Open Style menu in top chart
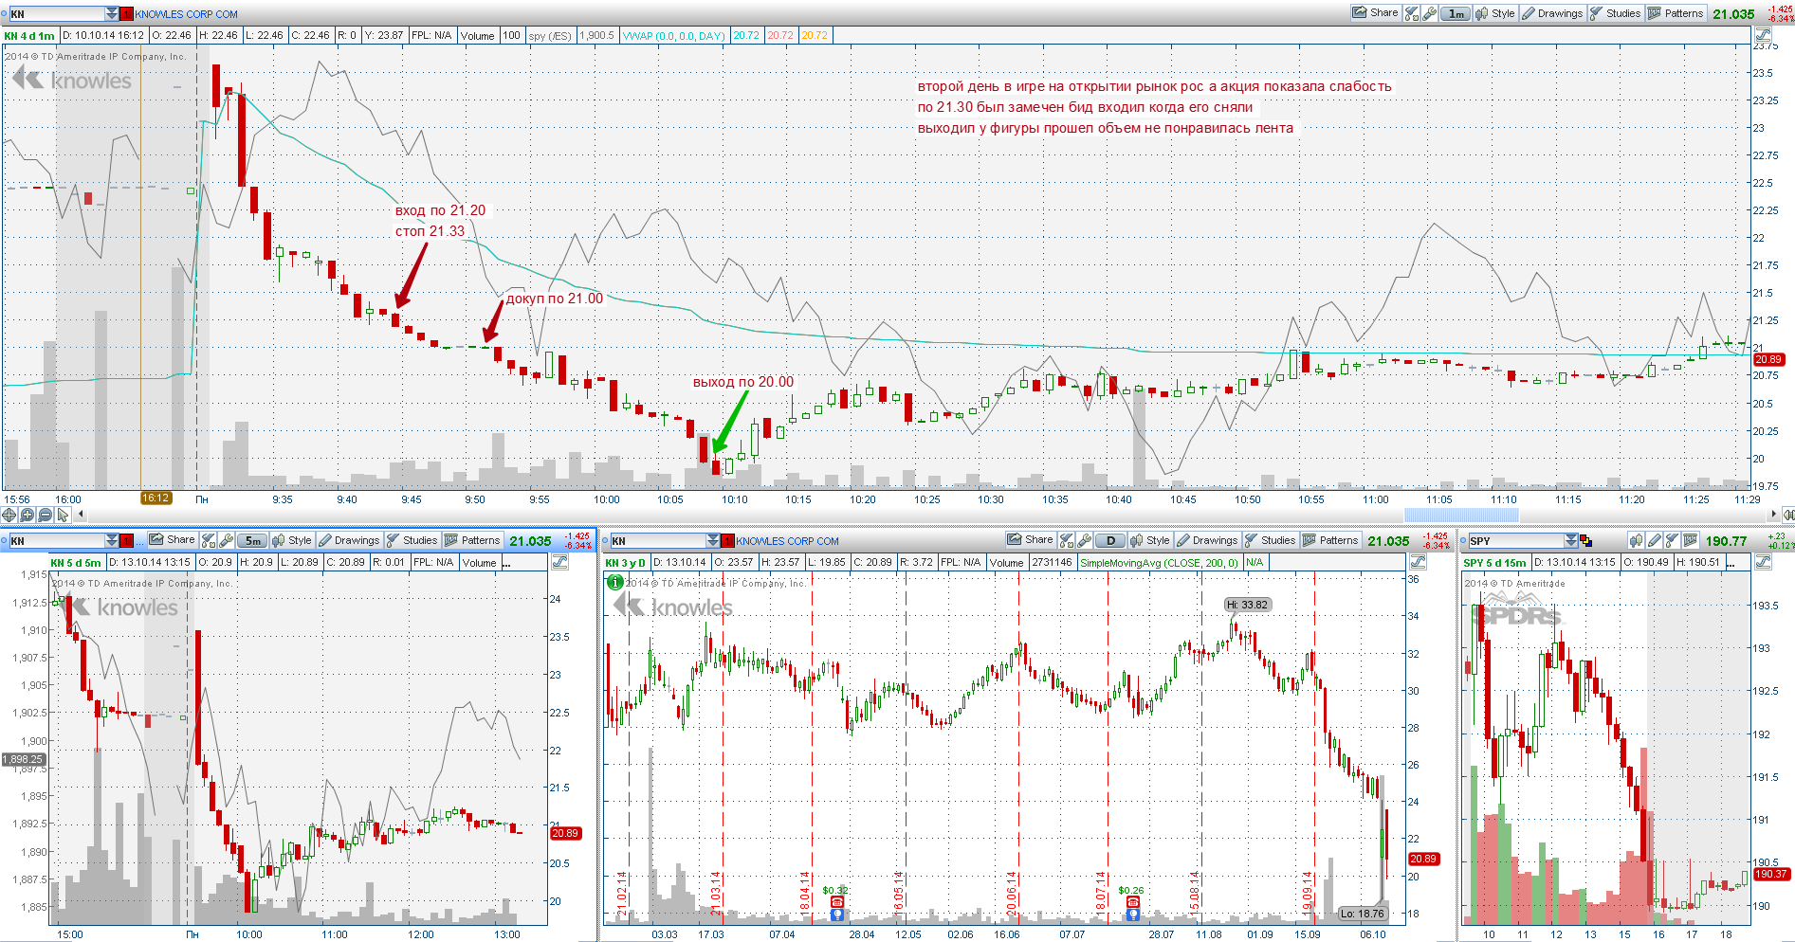The width and height of the screenshot is (1795, 942). coord(1495,13)
